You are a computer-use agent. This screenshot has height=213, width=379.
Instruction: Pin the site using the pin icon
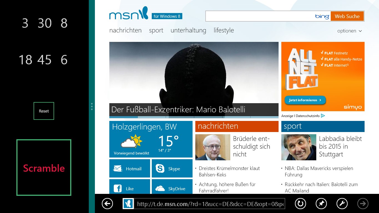pyautogui.click(x=321, y=204)
